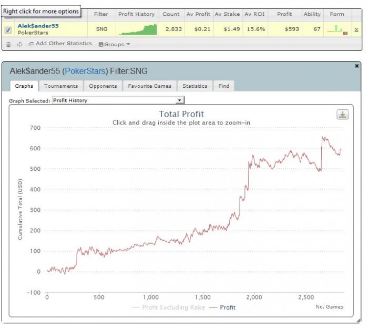This screenshot has height=329, width=368.
Task: Sort by the Count column header
Action: click(x=171, y=14)
